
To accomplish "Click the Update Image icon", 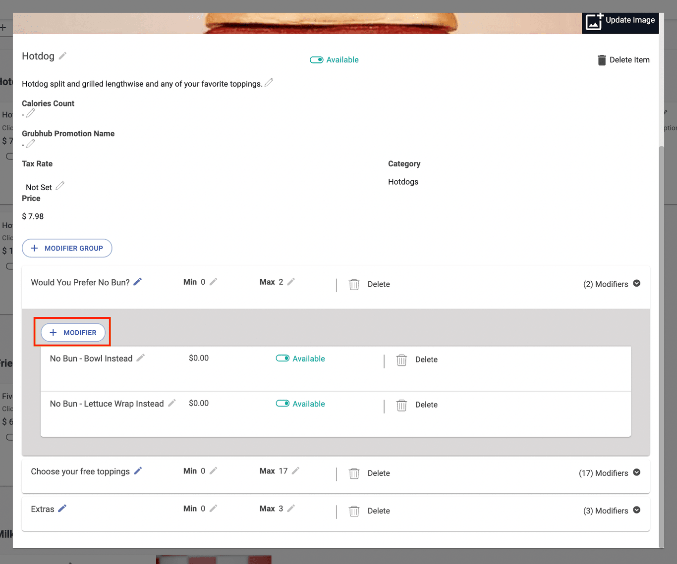I will [x=594, y=22].
